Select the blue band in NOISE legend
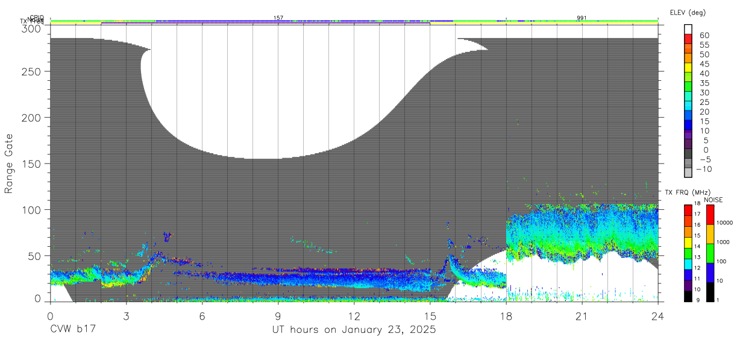740x342 pixels. point(710,272)
